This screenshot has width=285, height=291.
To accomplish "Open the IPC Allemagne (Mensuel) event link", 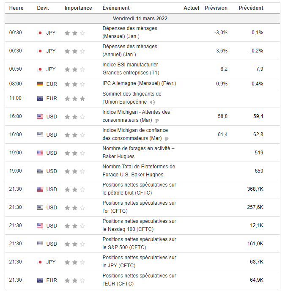I will point(139,84).
